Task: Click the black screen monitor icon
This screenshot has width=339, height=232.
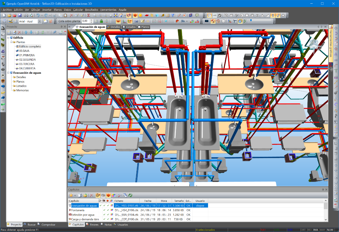Action: 207,21
